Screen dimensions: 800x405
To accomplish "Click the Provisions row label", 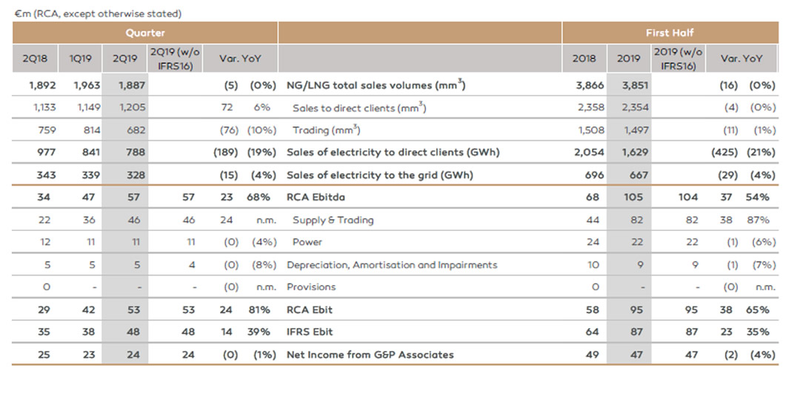I will coord(311,287).
